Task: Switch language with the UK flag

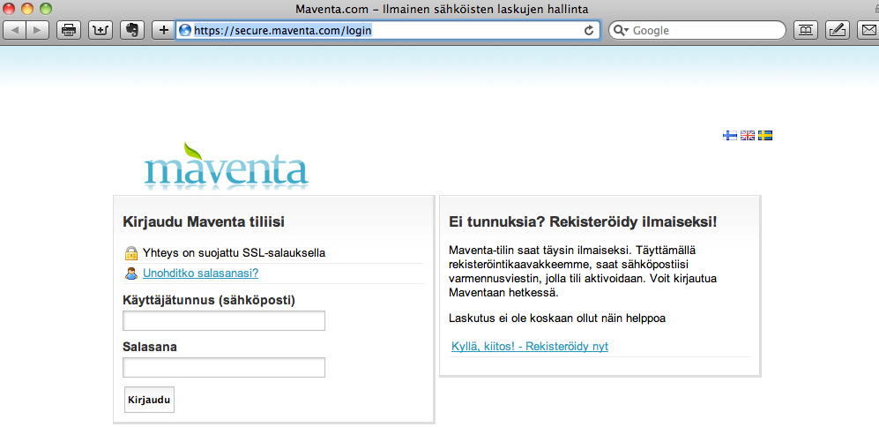Action: point(748,135)
